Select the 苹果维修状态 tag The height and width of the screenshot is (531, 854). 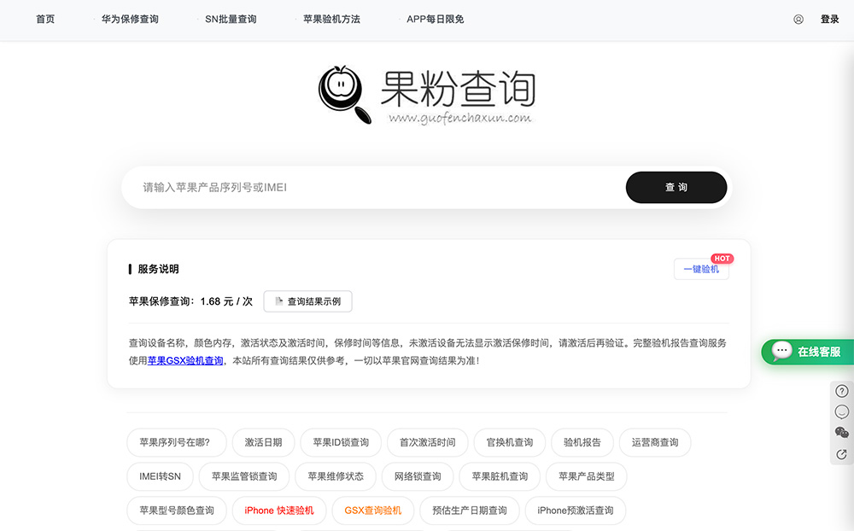pos(336,476)
